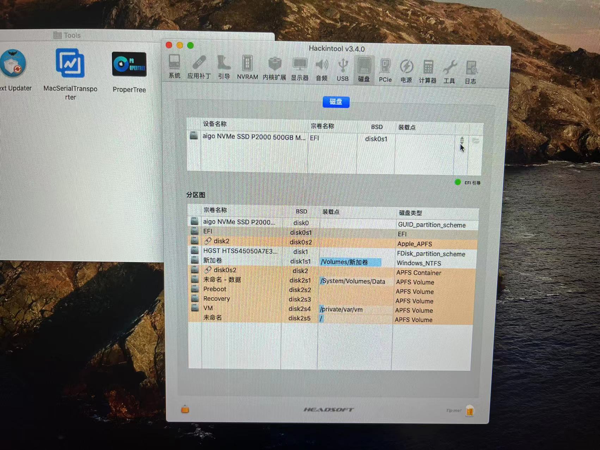This screenshot has width=600, height=450.
Task: Open the USB configuration panel
Action: (342, 68)
